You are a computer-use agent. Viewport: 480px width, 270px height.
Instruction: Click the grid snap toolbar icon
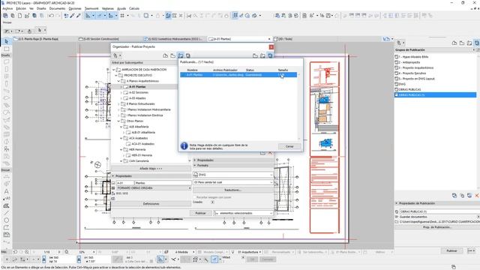122,16
